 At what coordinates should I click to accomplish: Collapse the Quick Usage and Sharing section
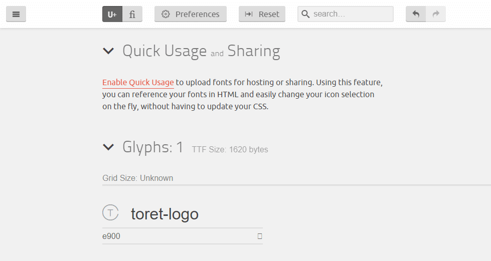[x=108, y=51]
